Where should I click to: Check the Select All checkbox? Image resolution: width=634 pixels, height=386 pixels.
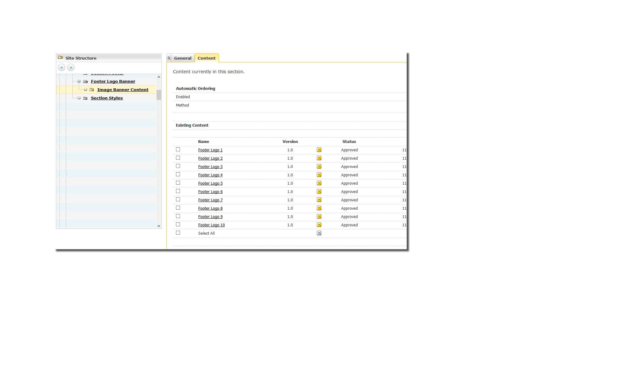click(178, 233)
